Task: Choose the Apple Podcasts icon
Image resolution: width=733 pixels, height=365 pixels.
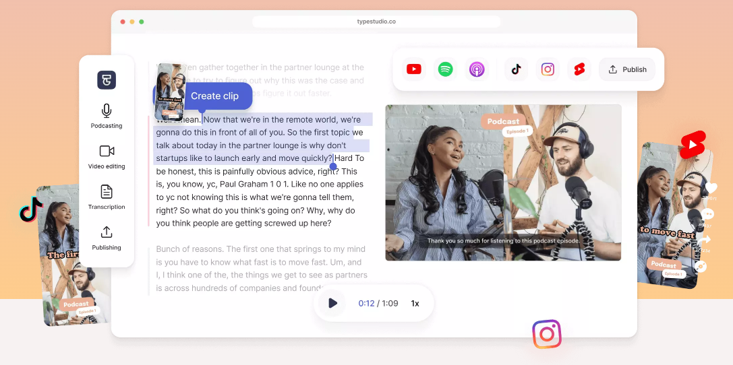Action: [477, 69]
